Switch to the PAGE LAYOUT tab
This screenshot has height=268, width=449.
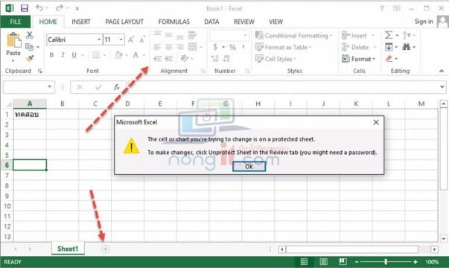[124, 22]
